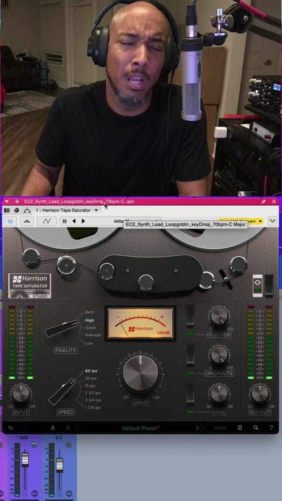This screenshot has height=501, width=282.
Task: Go to the next preset with the right arrow
Action: [x=197, y=428]
